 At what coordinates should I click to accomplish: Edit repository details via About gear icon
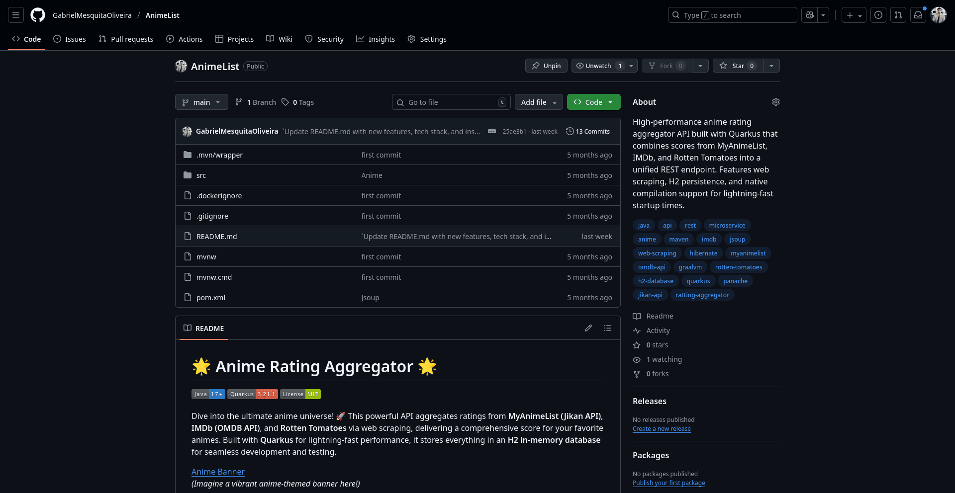tap(775, 102)
